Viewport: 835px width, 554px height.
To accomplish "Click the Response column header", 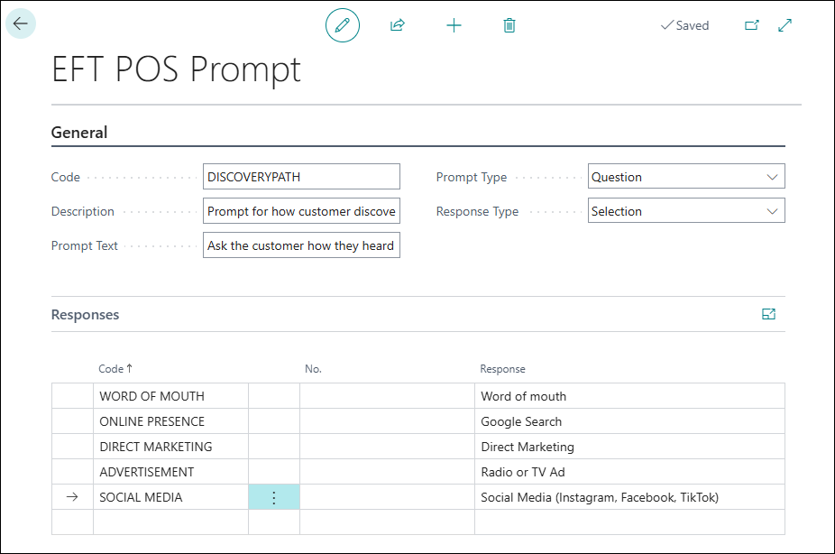I will (x=502, y=369).
